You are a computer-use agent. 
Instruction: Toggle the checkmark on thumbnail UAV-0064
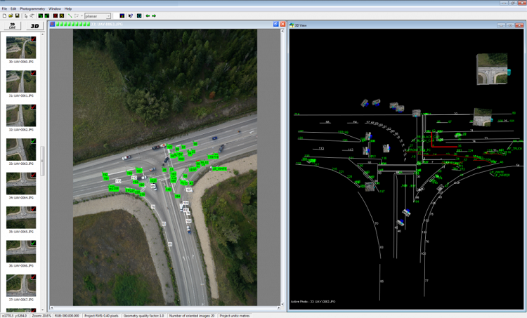[x=33, y=175]
